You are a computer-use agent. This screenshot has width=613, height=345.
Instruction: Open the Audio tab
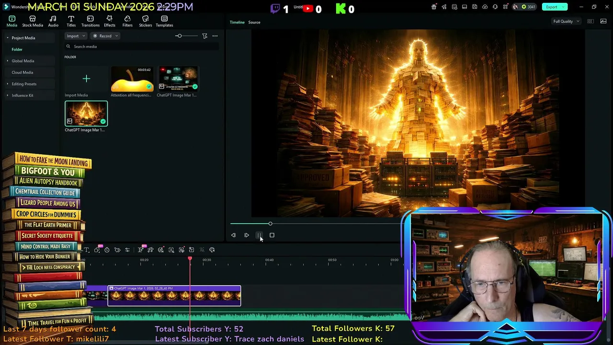[x=53, y=21]
